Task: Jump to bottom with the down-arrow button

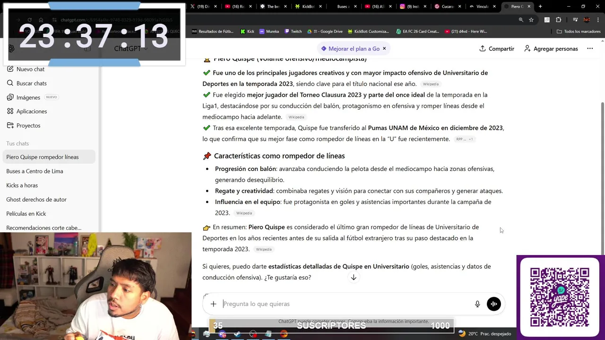Action: [354, 278]
